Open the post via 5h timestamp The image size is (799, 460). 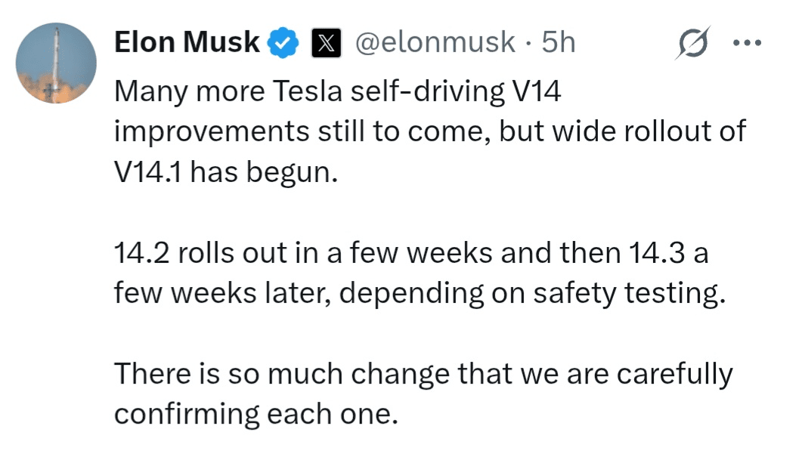559,43
